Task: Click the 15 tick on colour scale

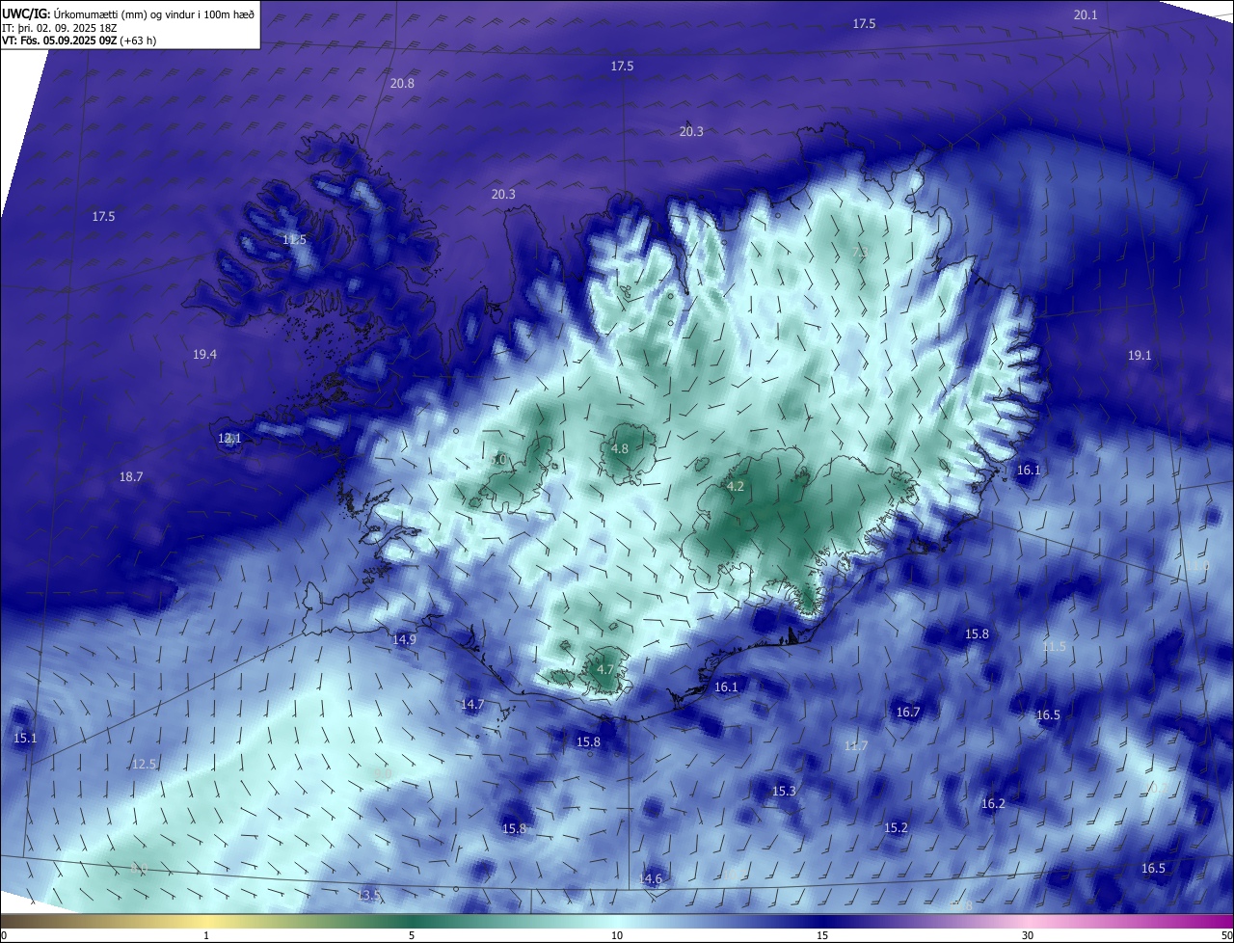Action: pos(822,935)
